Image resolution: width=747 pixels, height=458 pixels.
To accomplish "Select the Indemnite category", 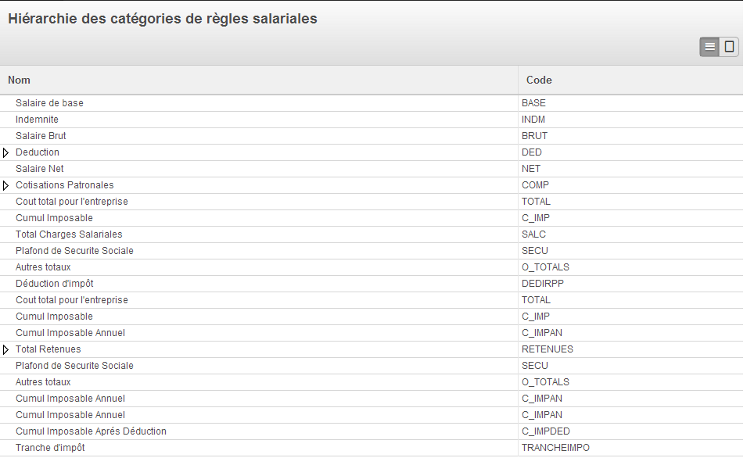I will click(x=37, y=120).
